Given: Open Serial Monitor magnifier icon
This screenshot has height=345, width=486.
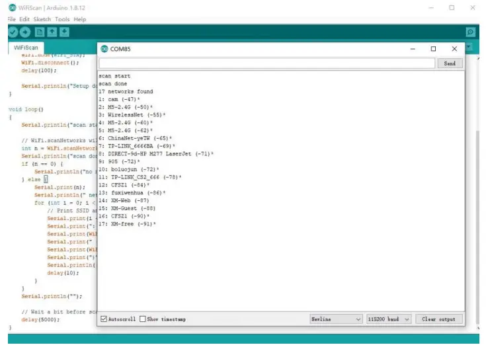Looking at the screenshot, I should [470, 32].
